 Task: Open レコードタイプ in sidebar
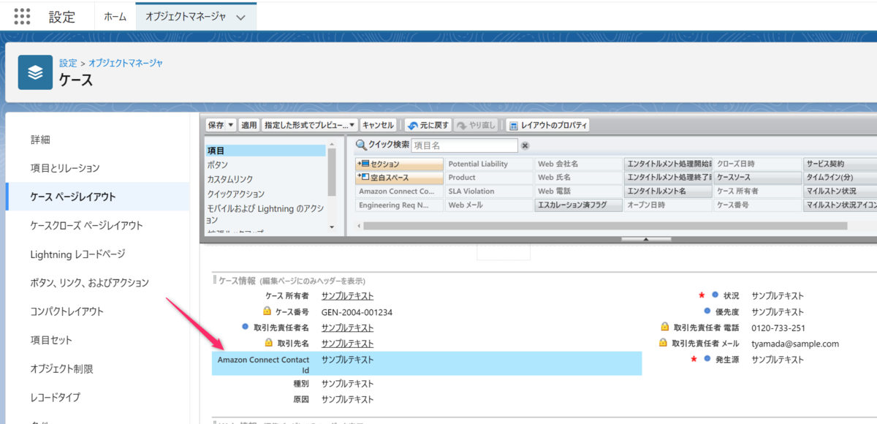tap(55, 397)
